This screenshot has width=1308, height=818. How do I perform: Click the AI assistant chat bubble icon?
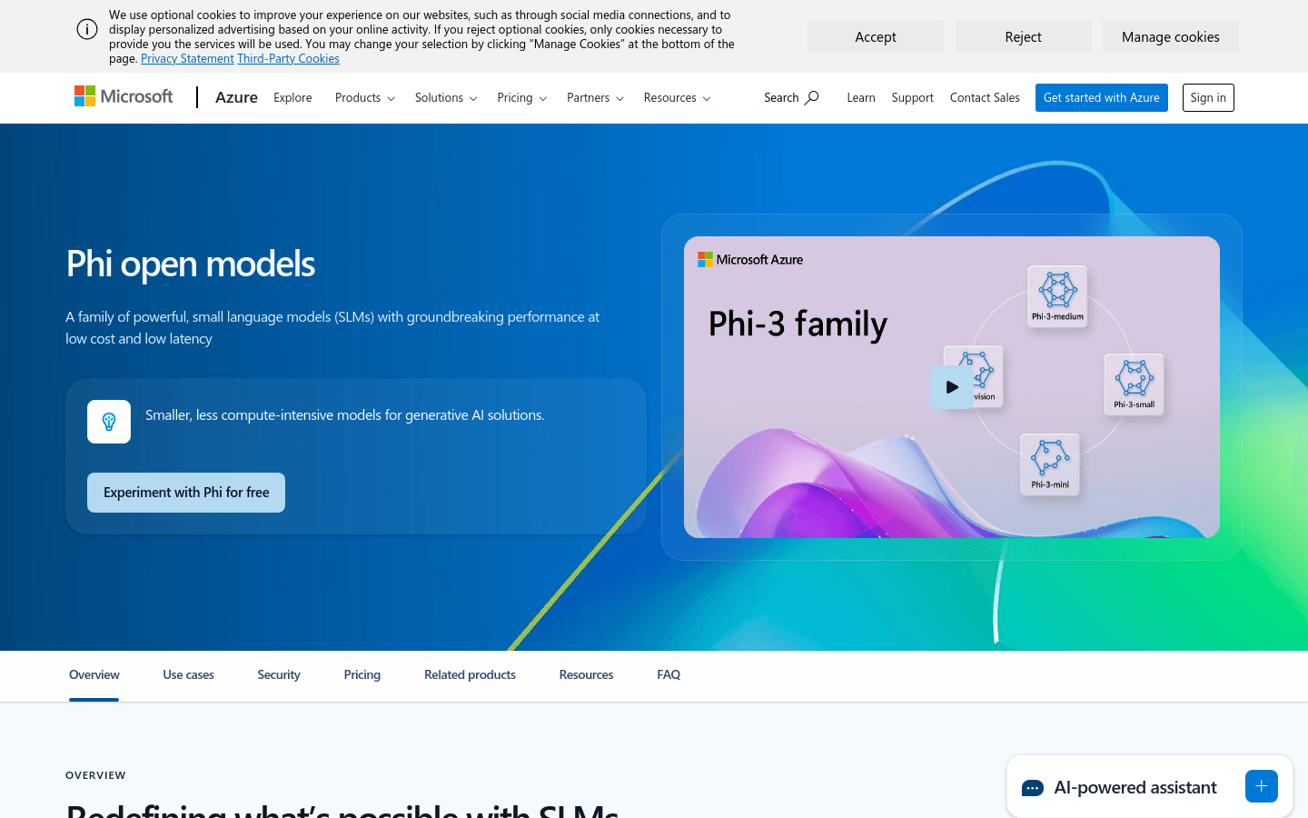click(1033, 787)
